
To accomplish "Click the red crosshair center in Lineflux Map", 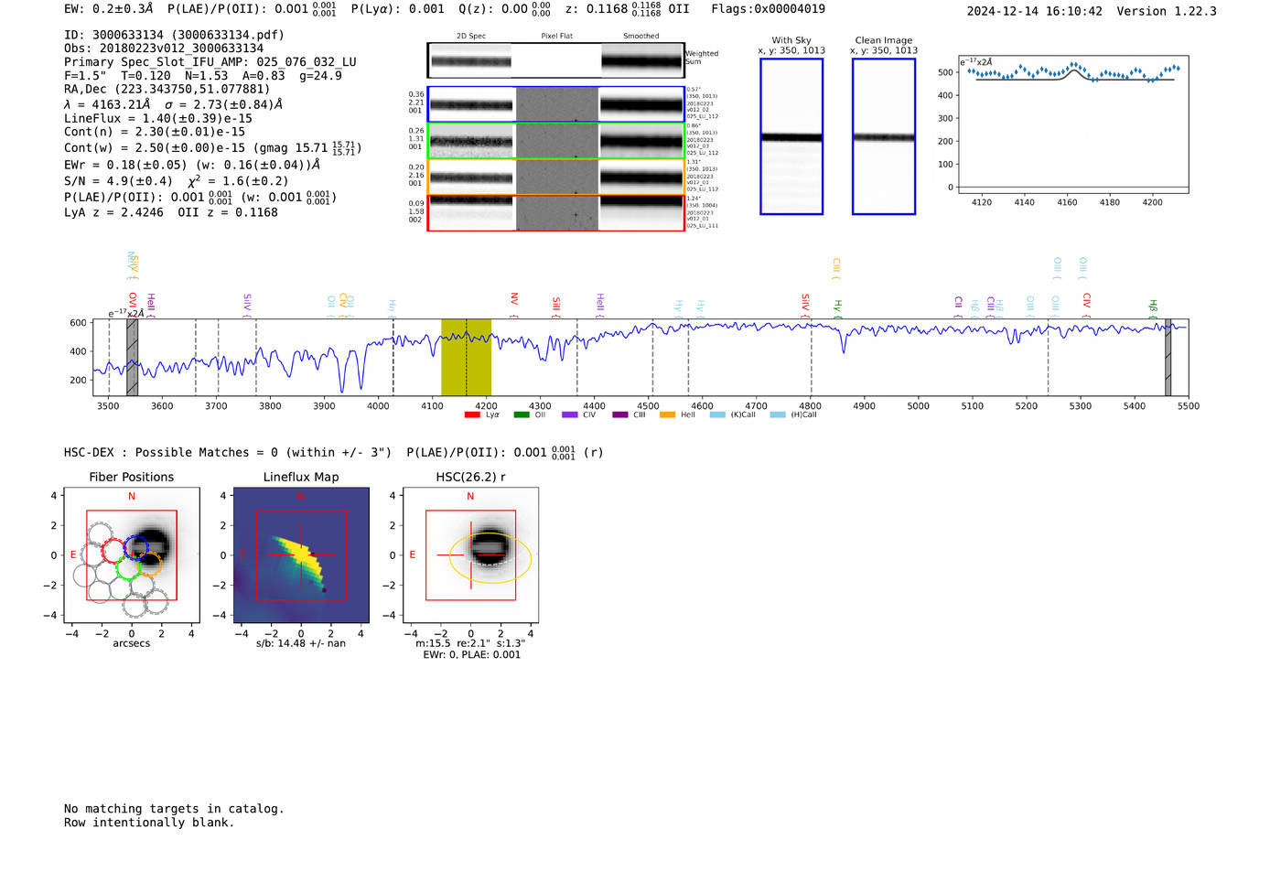I will pyautogui.click(x=301, y=554).
